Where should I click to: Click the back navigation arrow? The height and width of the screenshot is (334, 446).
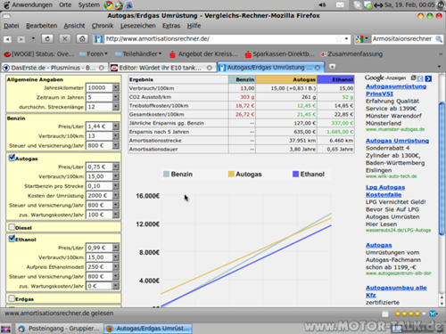pyautogui.click(x=8, y=39)
